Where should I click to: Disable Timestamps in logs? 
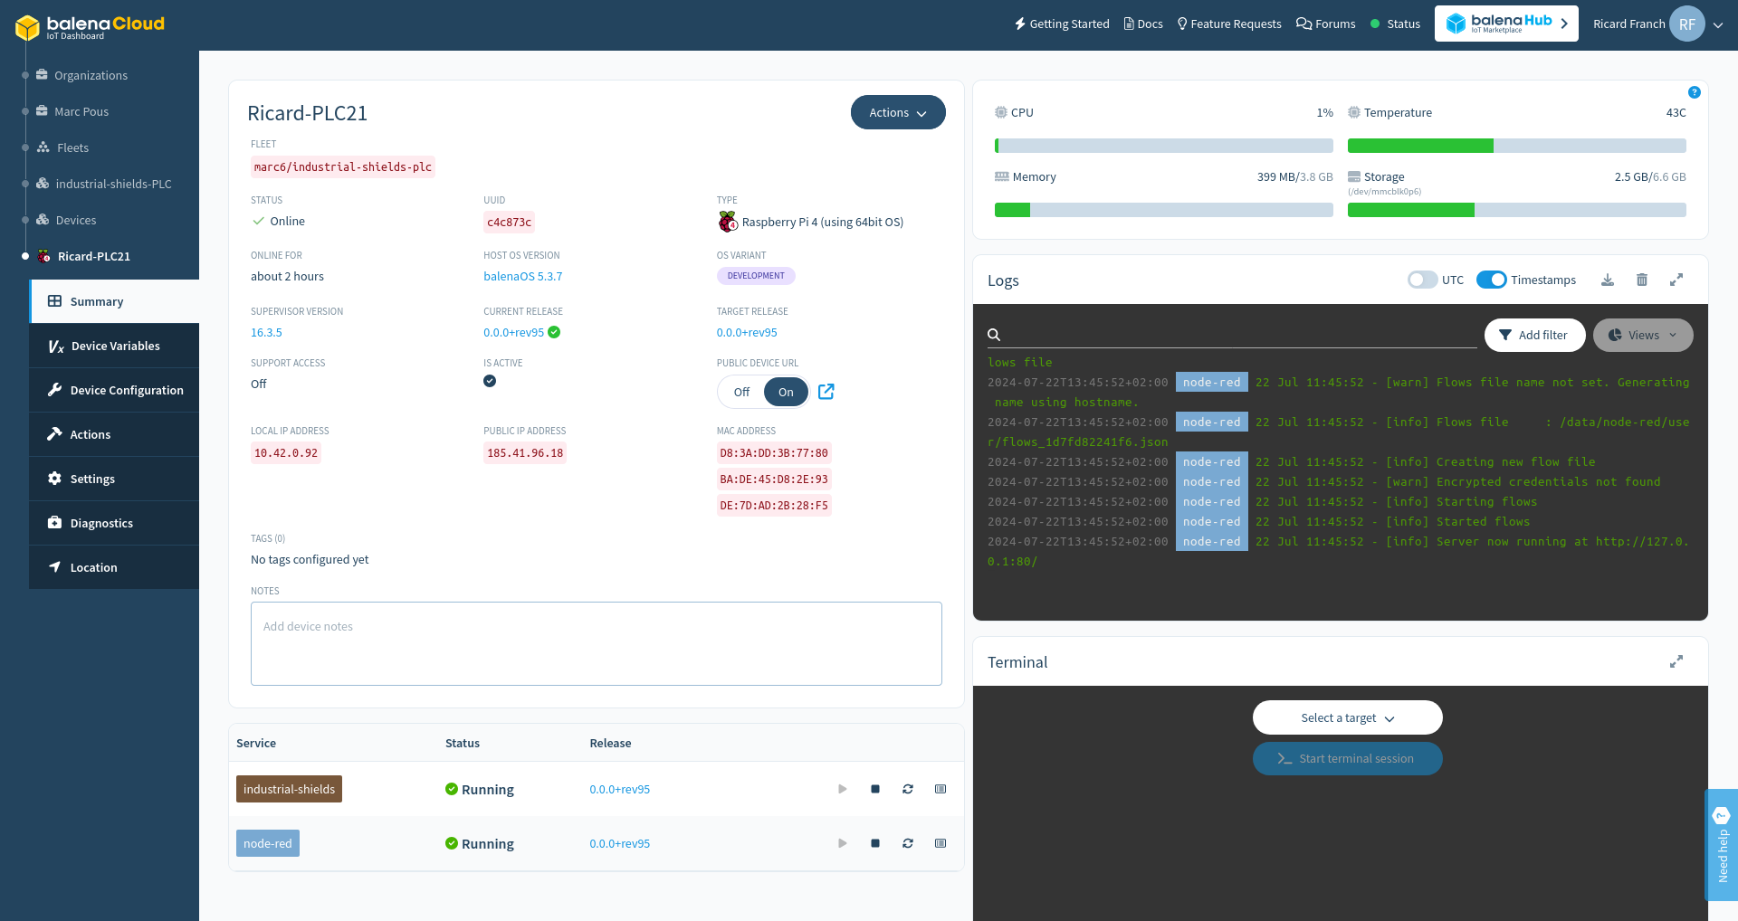(x=1492, y=280)
